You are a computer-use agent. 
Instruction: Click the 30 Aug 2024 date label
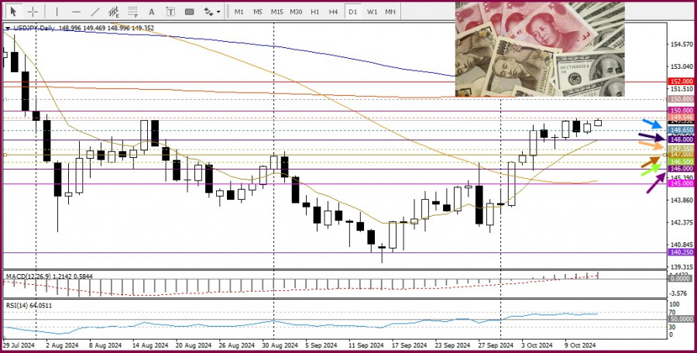pos(279,345)
